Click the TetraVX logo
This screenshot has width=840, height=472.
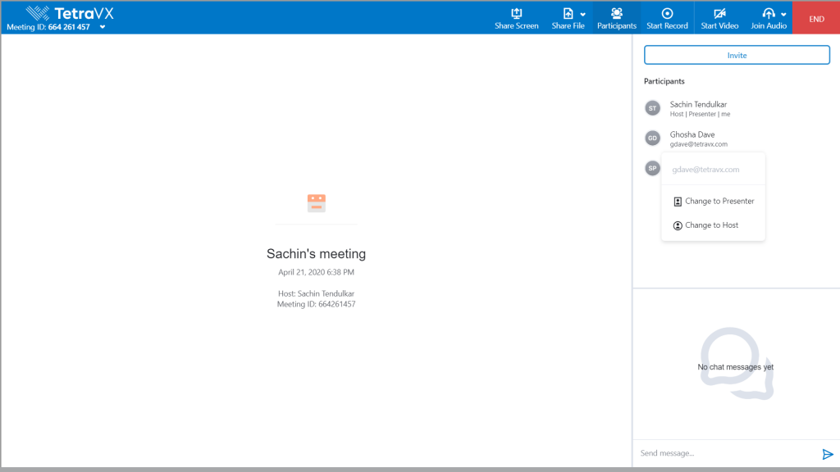pyautogui.click(x=70, y=13)
